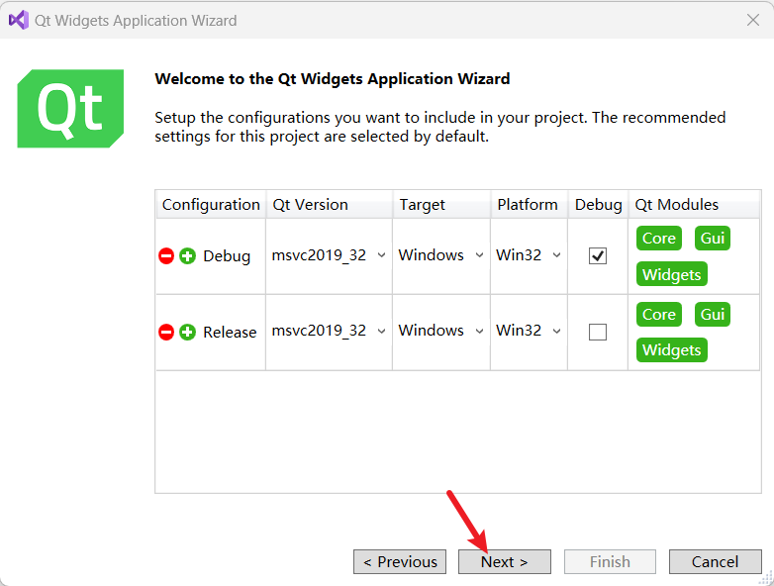The image size is (774, 586).
Task: Click the Configuration column header
Action: [x=211, y=204]
